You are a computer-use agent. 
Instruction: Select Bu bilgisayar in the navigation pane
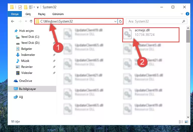(32, 89)
